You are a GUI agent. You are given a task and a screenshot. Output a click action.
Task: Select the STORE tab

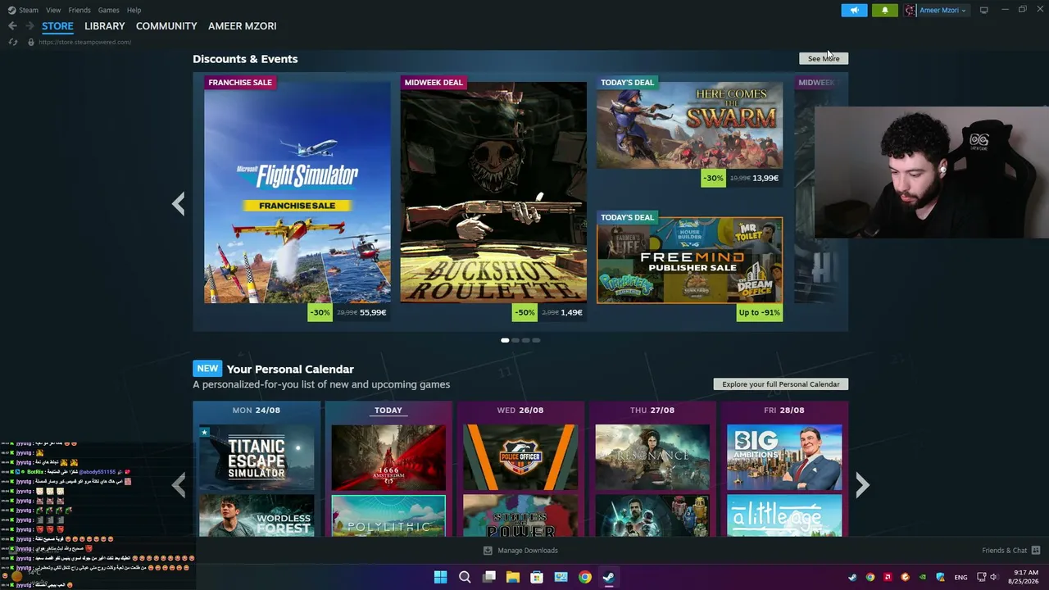coord(57,26)
